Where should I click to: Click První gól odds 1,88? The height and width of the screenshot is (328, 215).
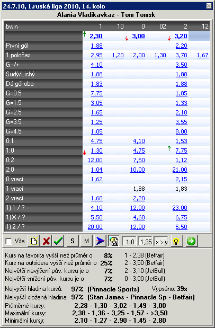click(x=96, y=46)
